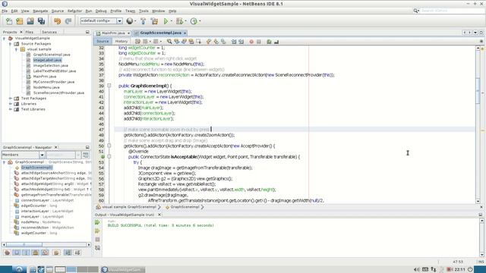Toggle Show Non-Public Members filter in Navigator

(36, 253)
